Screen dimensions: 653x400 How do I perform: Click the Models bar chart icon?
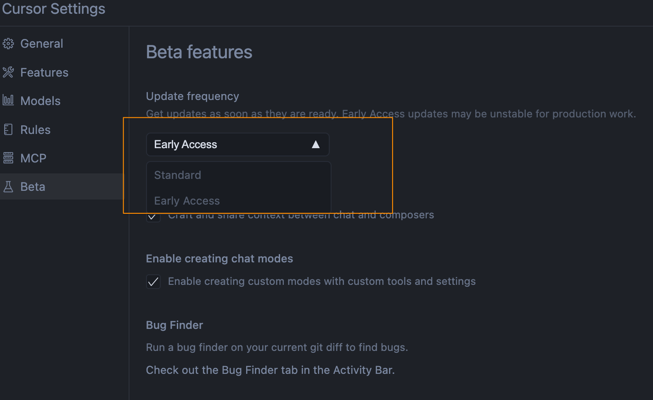(8, 100)
